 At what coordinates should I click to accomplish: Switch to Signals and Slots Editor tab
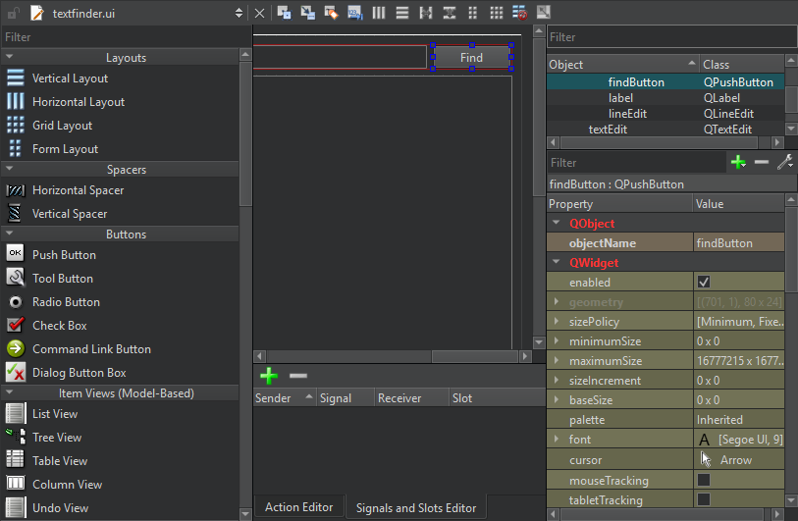416,507
